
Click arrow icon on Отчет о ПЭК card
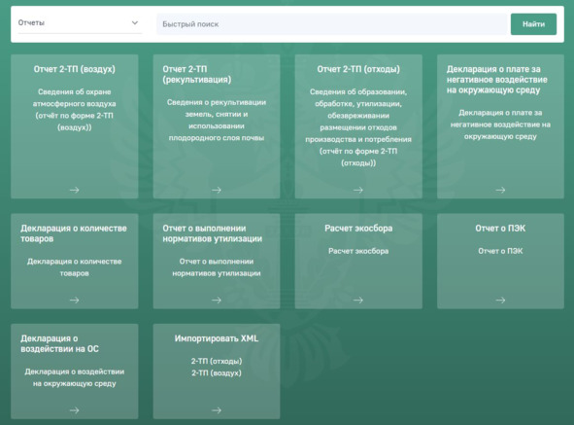pos(500,300)
